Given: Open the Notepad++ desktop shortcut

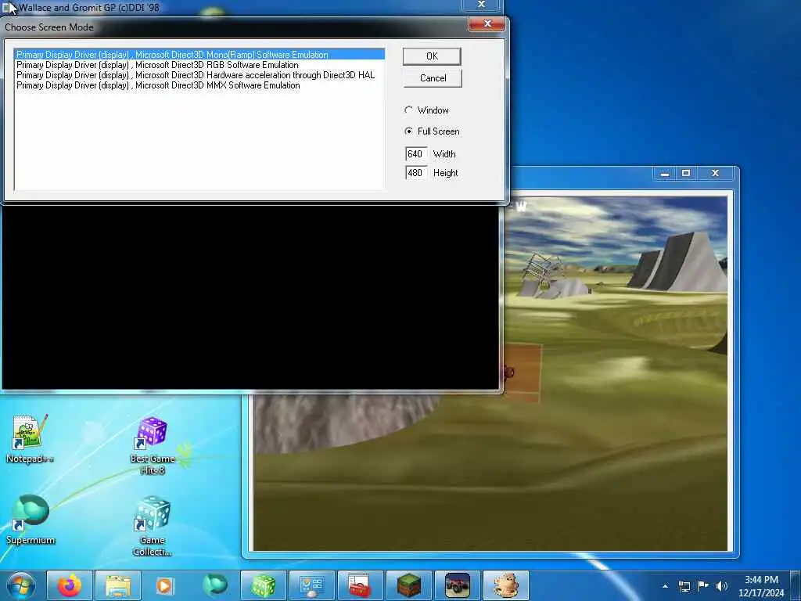Looking at the screenshot, I should 30,439.
